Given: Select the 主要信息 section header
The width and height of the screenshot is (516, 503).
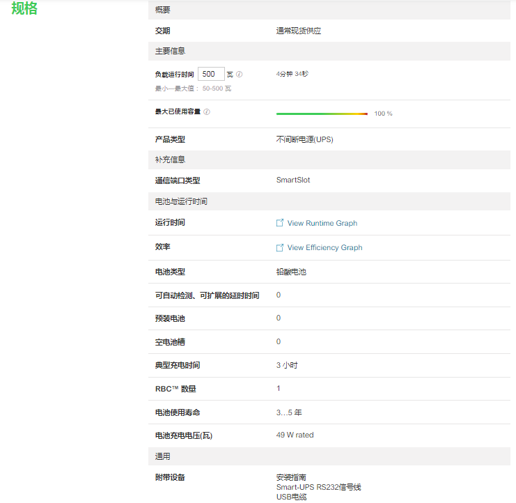Looking at the screenshot, I should (x=170, y=51).
